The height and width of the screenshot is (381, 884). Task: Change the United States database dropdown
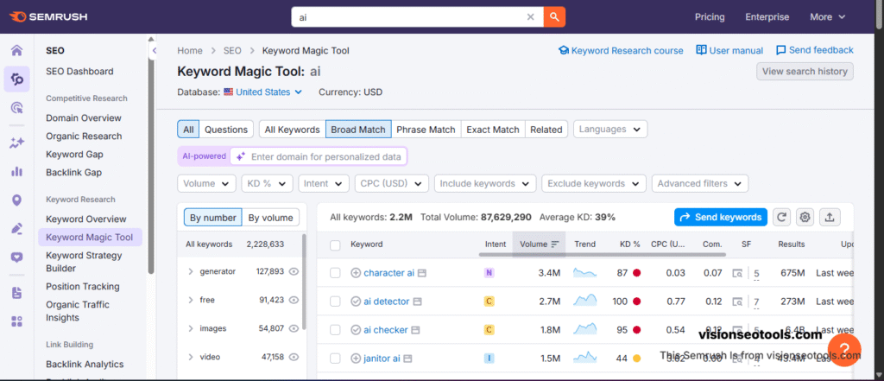(x=263, y=92)
